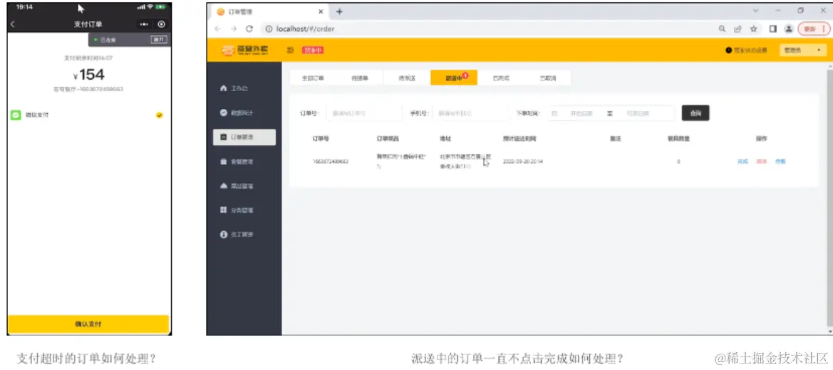Click the red 营业中 status badge

[x=313, y=50]
